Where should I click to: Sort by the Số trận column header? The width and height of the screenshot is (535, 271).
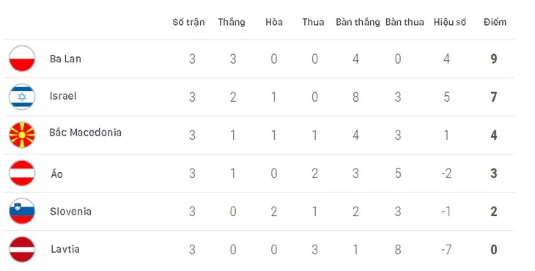pyautogui.click(x=188, y=22)
